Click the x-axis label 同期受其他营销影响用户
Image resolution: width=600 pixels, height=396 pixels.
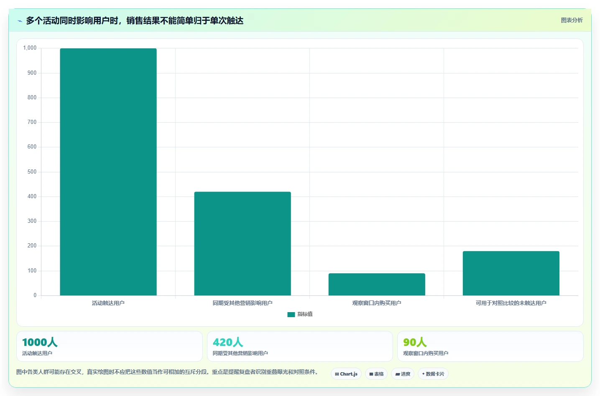(243, 303)
